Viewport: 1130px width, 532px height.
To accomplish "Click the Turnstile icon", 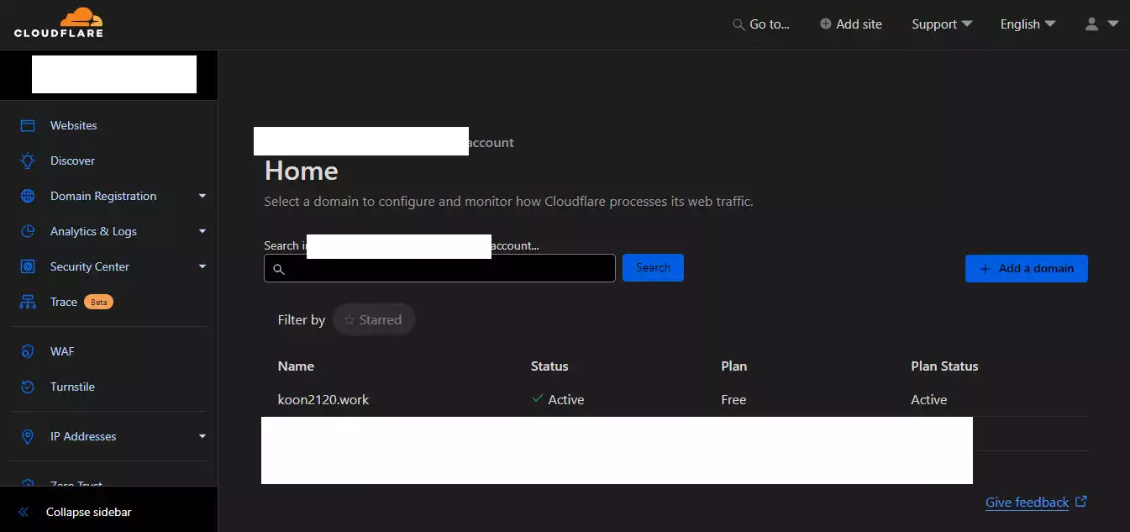I will (x=28, y=387).
